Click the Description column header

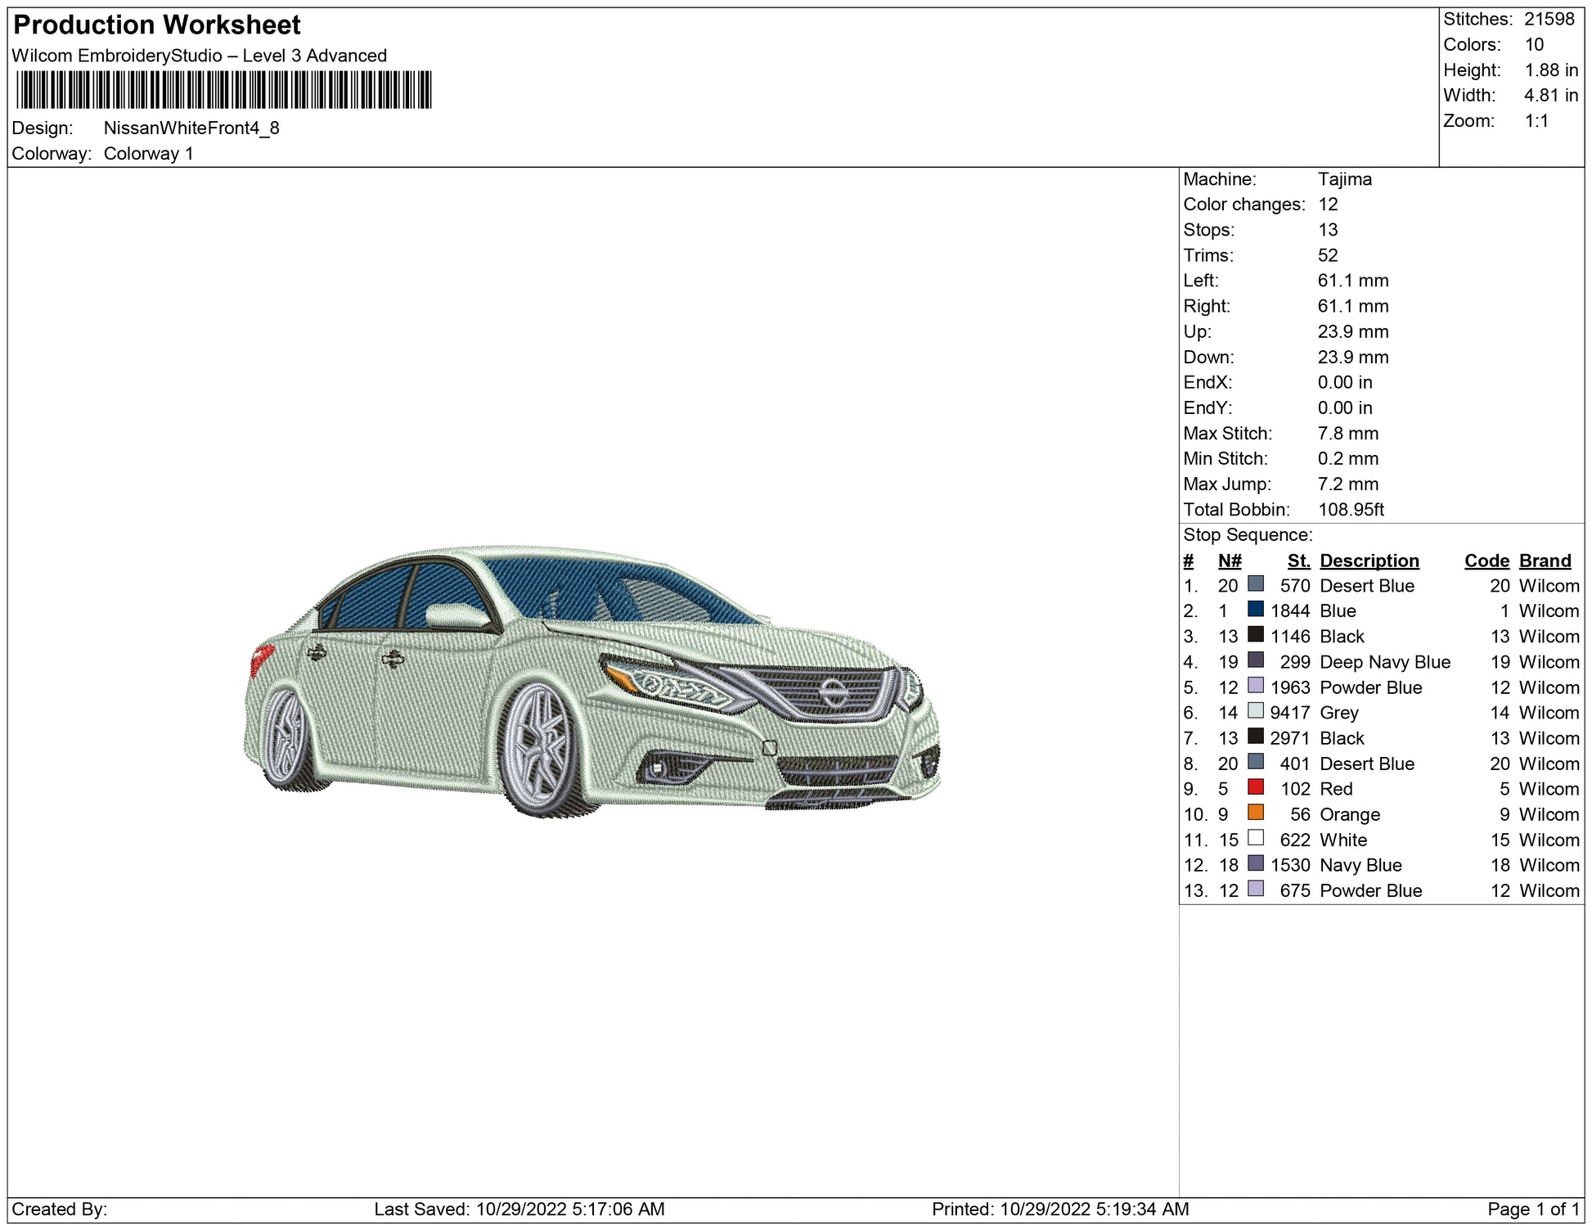(x=1369, y=561)
